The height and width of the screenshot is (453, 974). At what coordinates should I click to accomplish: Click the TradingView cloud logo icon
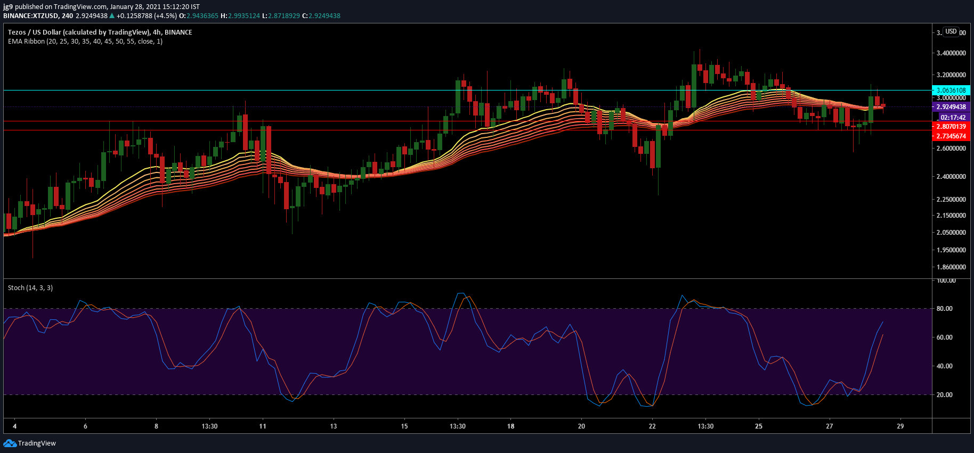point(10,443)
